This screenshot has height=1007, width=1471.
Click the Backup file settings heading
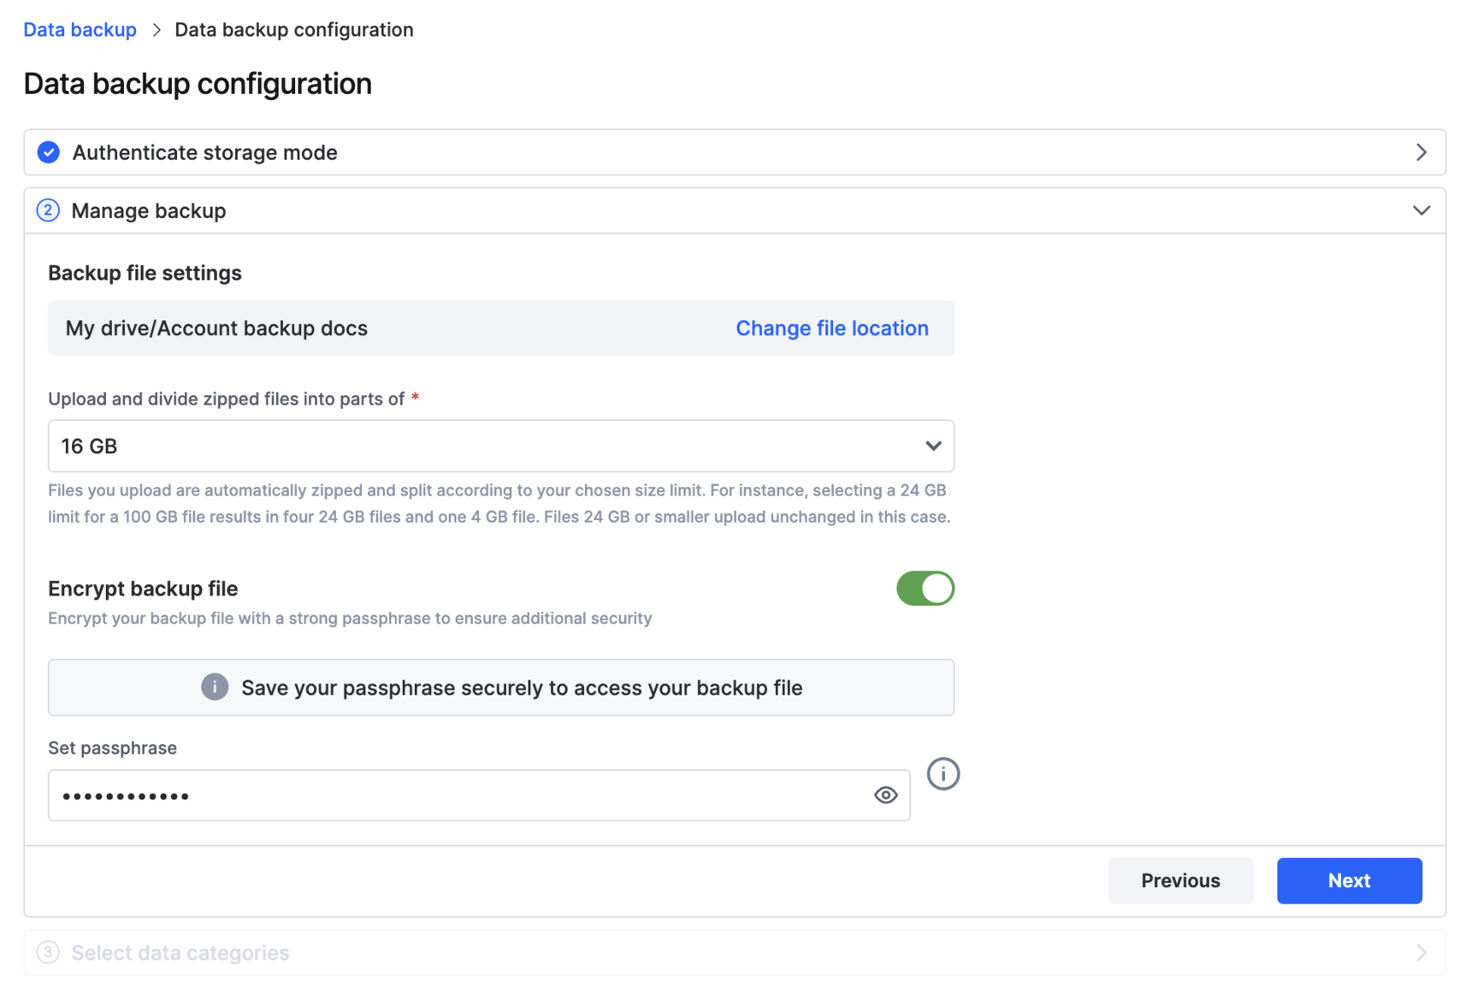[x=145, y=273]
